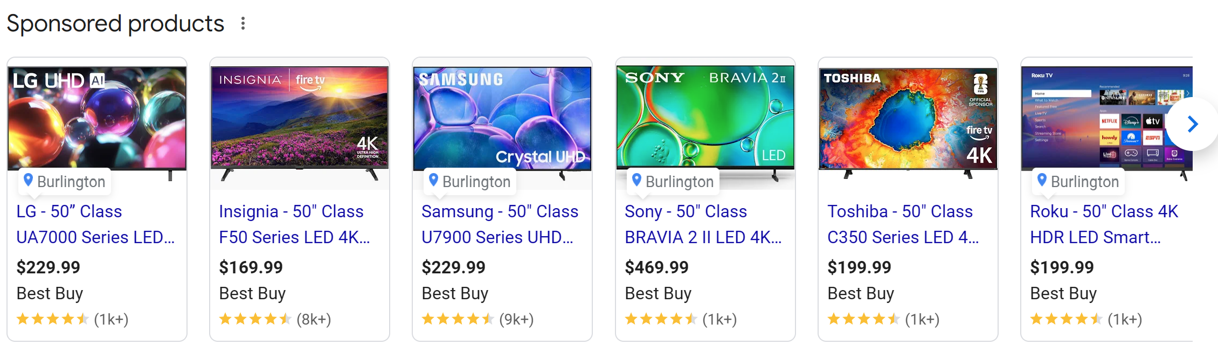Open the Insignia 50" Class F50 link

[x=294, y=224]
